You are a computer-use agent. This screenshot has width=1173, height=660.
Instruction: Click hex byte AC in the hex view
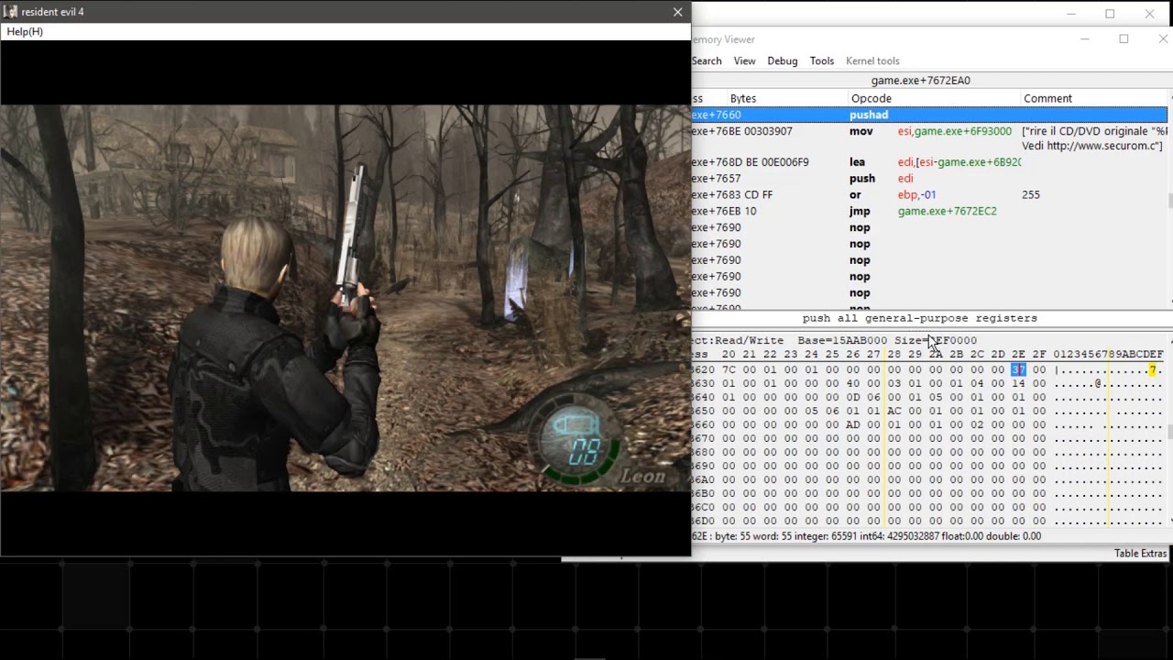[894, 412]
